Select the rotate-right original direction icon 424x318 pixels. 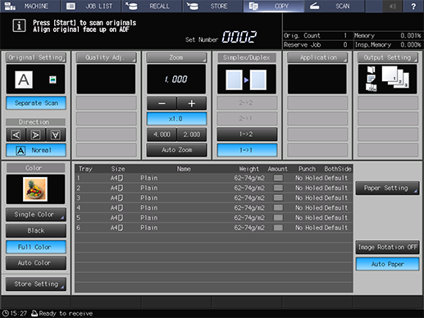35,134
